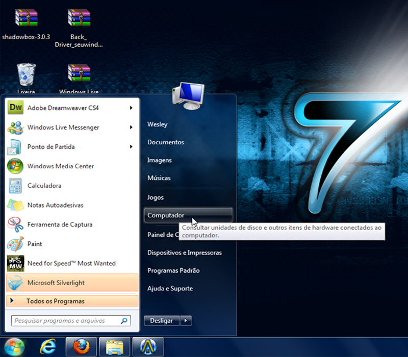408x357 pixels.
Task: Open Firefox from the taskbar
Action: click(81, 347)
